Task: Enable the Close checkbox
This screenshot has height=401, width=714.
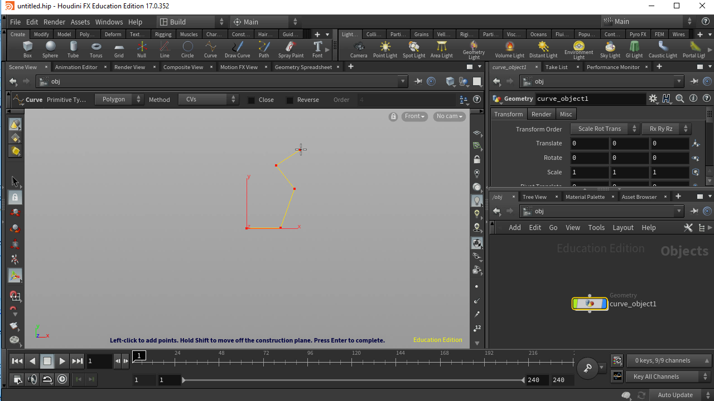Action: (252, 100)
